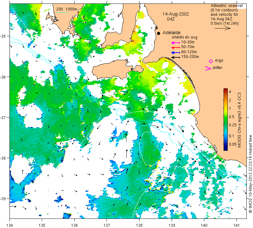253x228 pixels.
Task: Click the longitude axis label '139'
Action: tap(172, 225)
